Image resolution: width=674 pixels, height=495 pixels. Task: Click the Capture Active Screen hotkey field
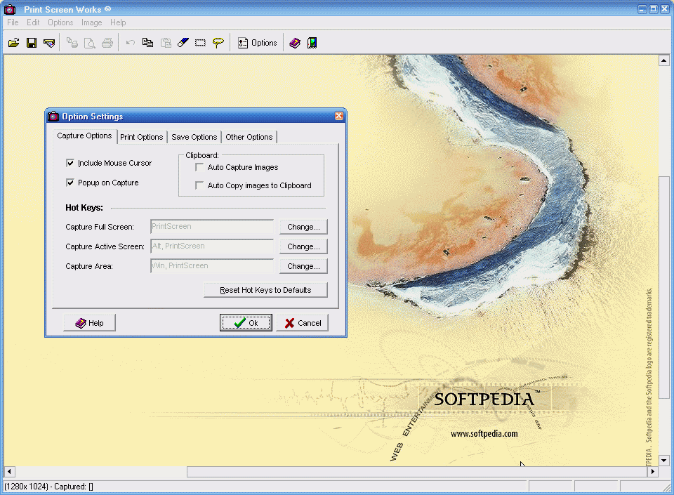coord(212,246)
